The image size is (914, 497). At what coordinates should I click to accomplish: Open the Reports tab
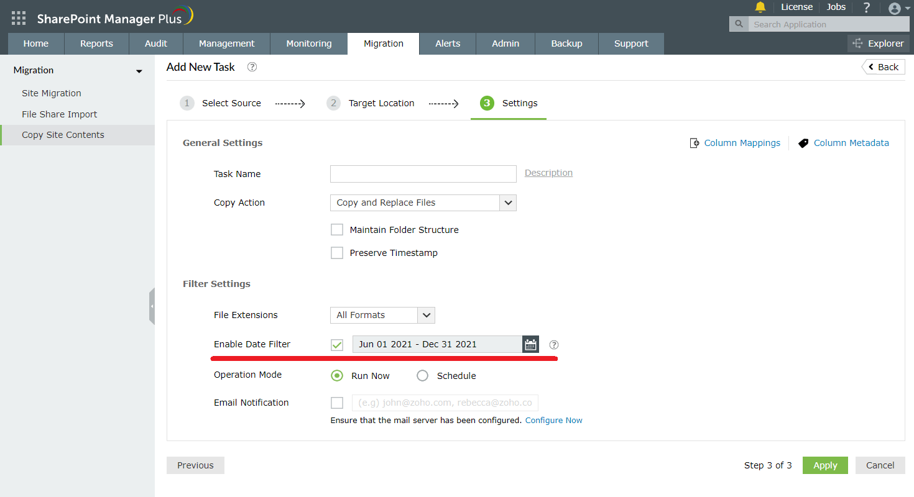pos(96,43)
